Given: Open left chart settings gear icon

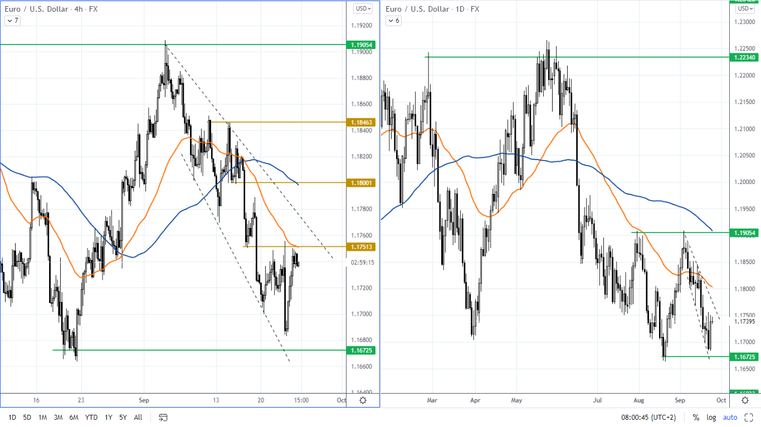Looking at the screenshot, I should pos(363,400).
